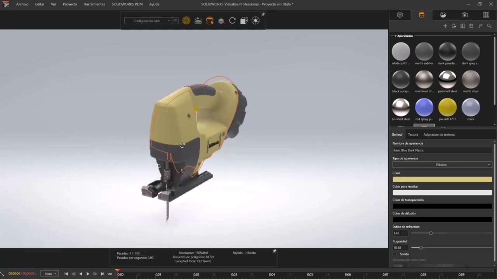
Task: Click the Rugosidad value field
Action: point(400,248)
